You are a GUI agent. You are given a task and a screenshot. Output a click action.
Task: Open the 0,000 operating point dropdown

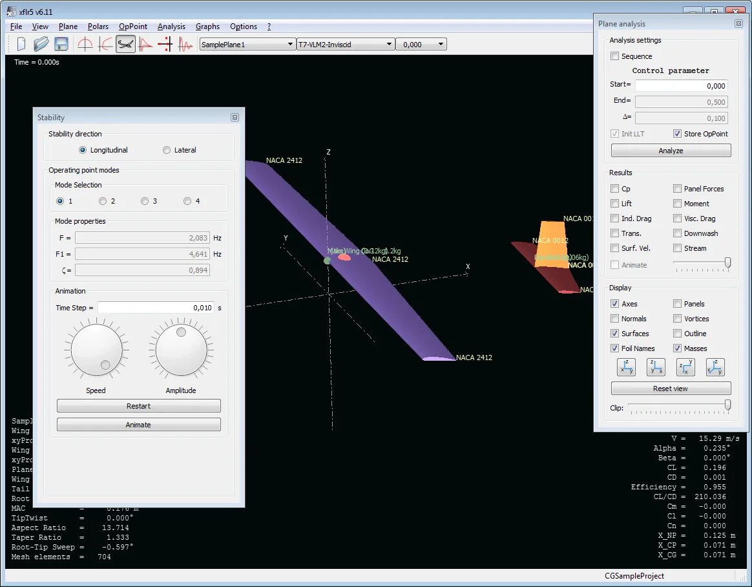point(421,44)
